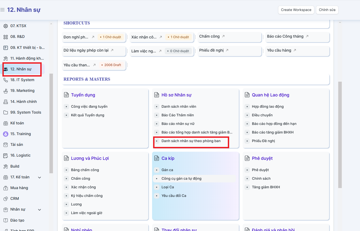Click the document icon on the Ca kíp card
This screenshot has height=231, width=360.
157,158
